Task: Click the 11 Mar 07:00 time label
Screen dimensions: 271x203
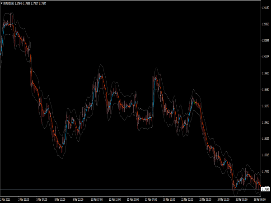Action: pos(97,199)
